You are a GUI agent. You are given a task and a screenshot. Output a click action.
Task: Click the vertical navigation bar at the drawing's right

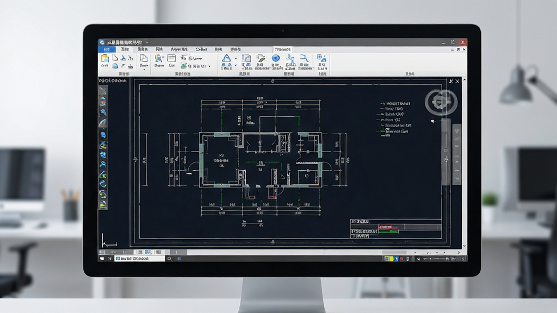point(457,154)
